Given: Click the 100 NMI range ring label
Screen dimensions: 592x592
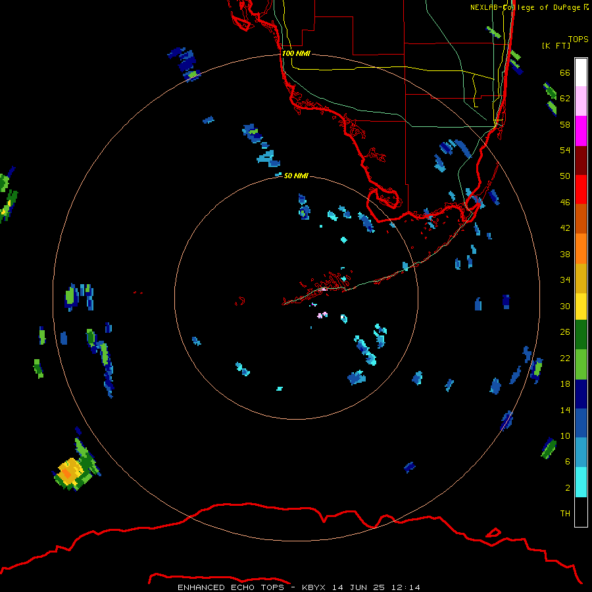Looking at the screenshot, I should click(296, 53).
